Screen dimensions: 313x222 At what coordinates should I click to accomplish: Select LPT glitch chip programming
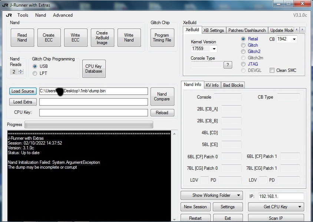pyautogui.click(x=35, y=73)
